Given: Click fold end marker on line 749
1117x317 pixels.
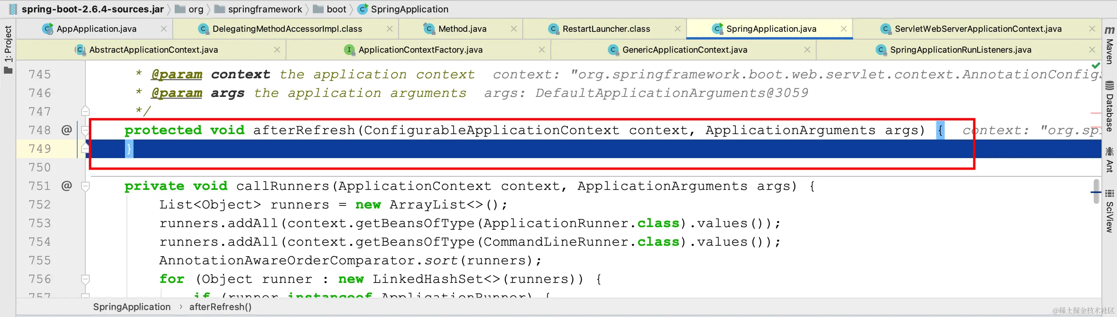Looking at the screenshot, I should point(85,148).
